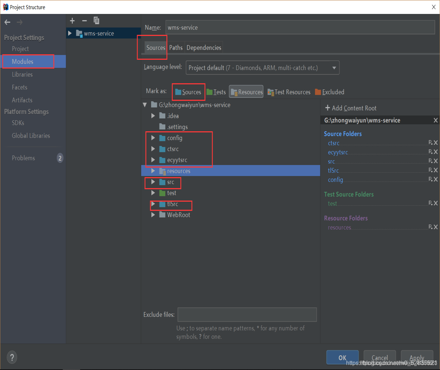Expand the ecyytsrc folder
This screenshot has width=440, height=370.
point(153,160)
